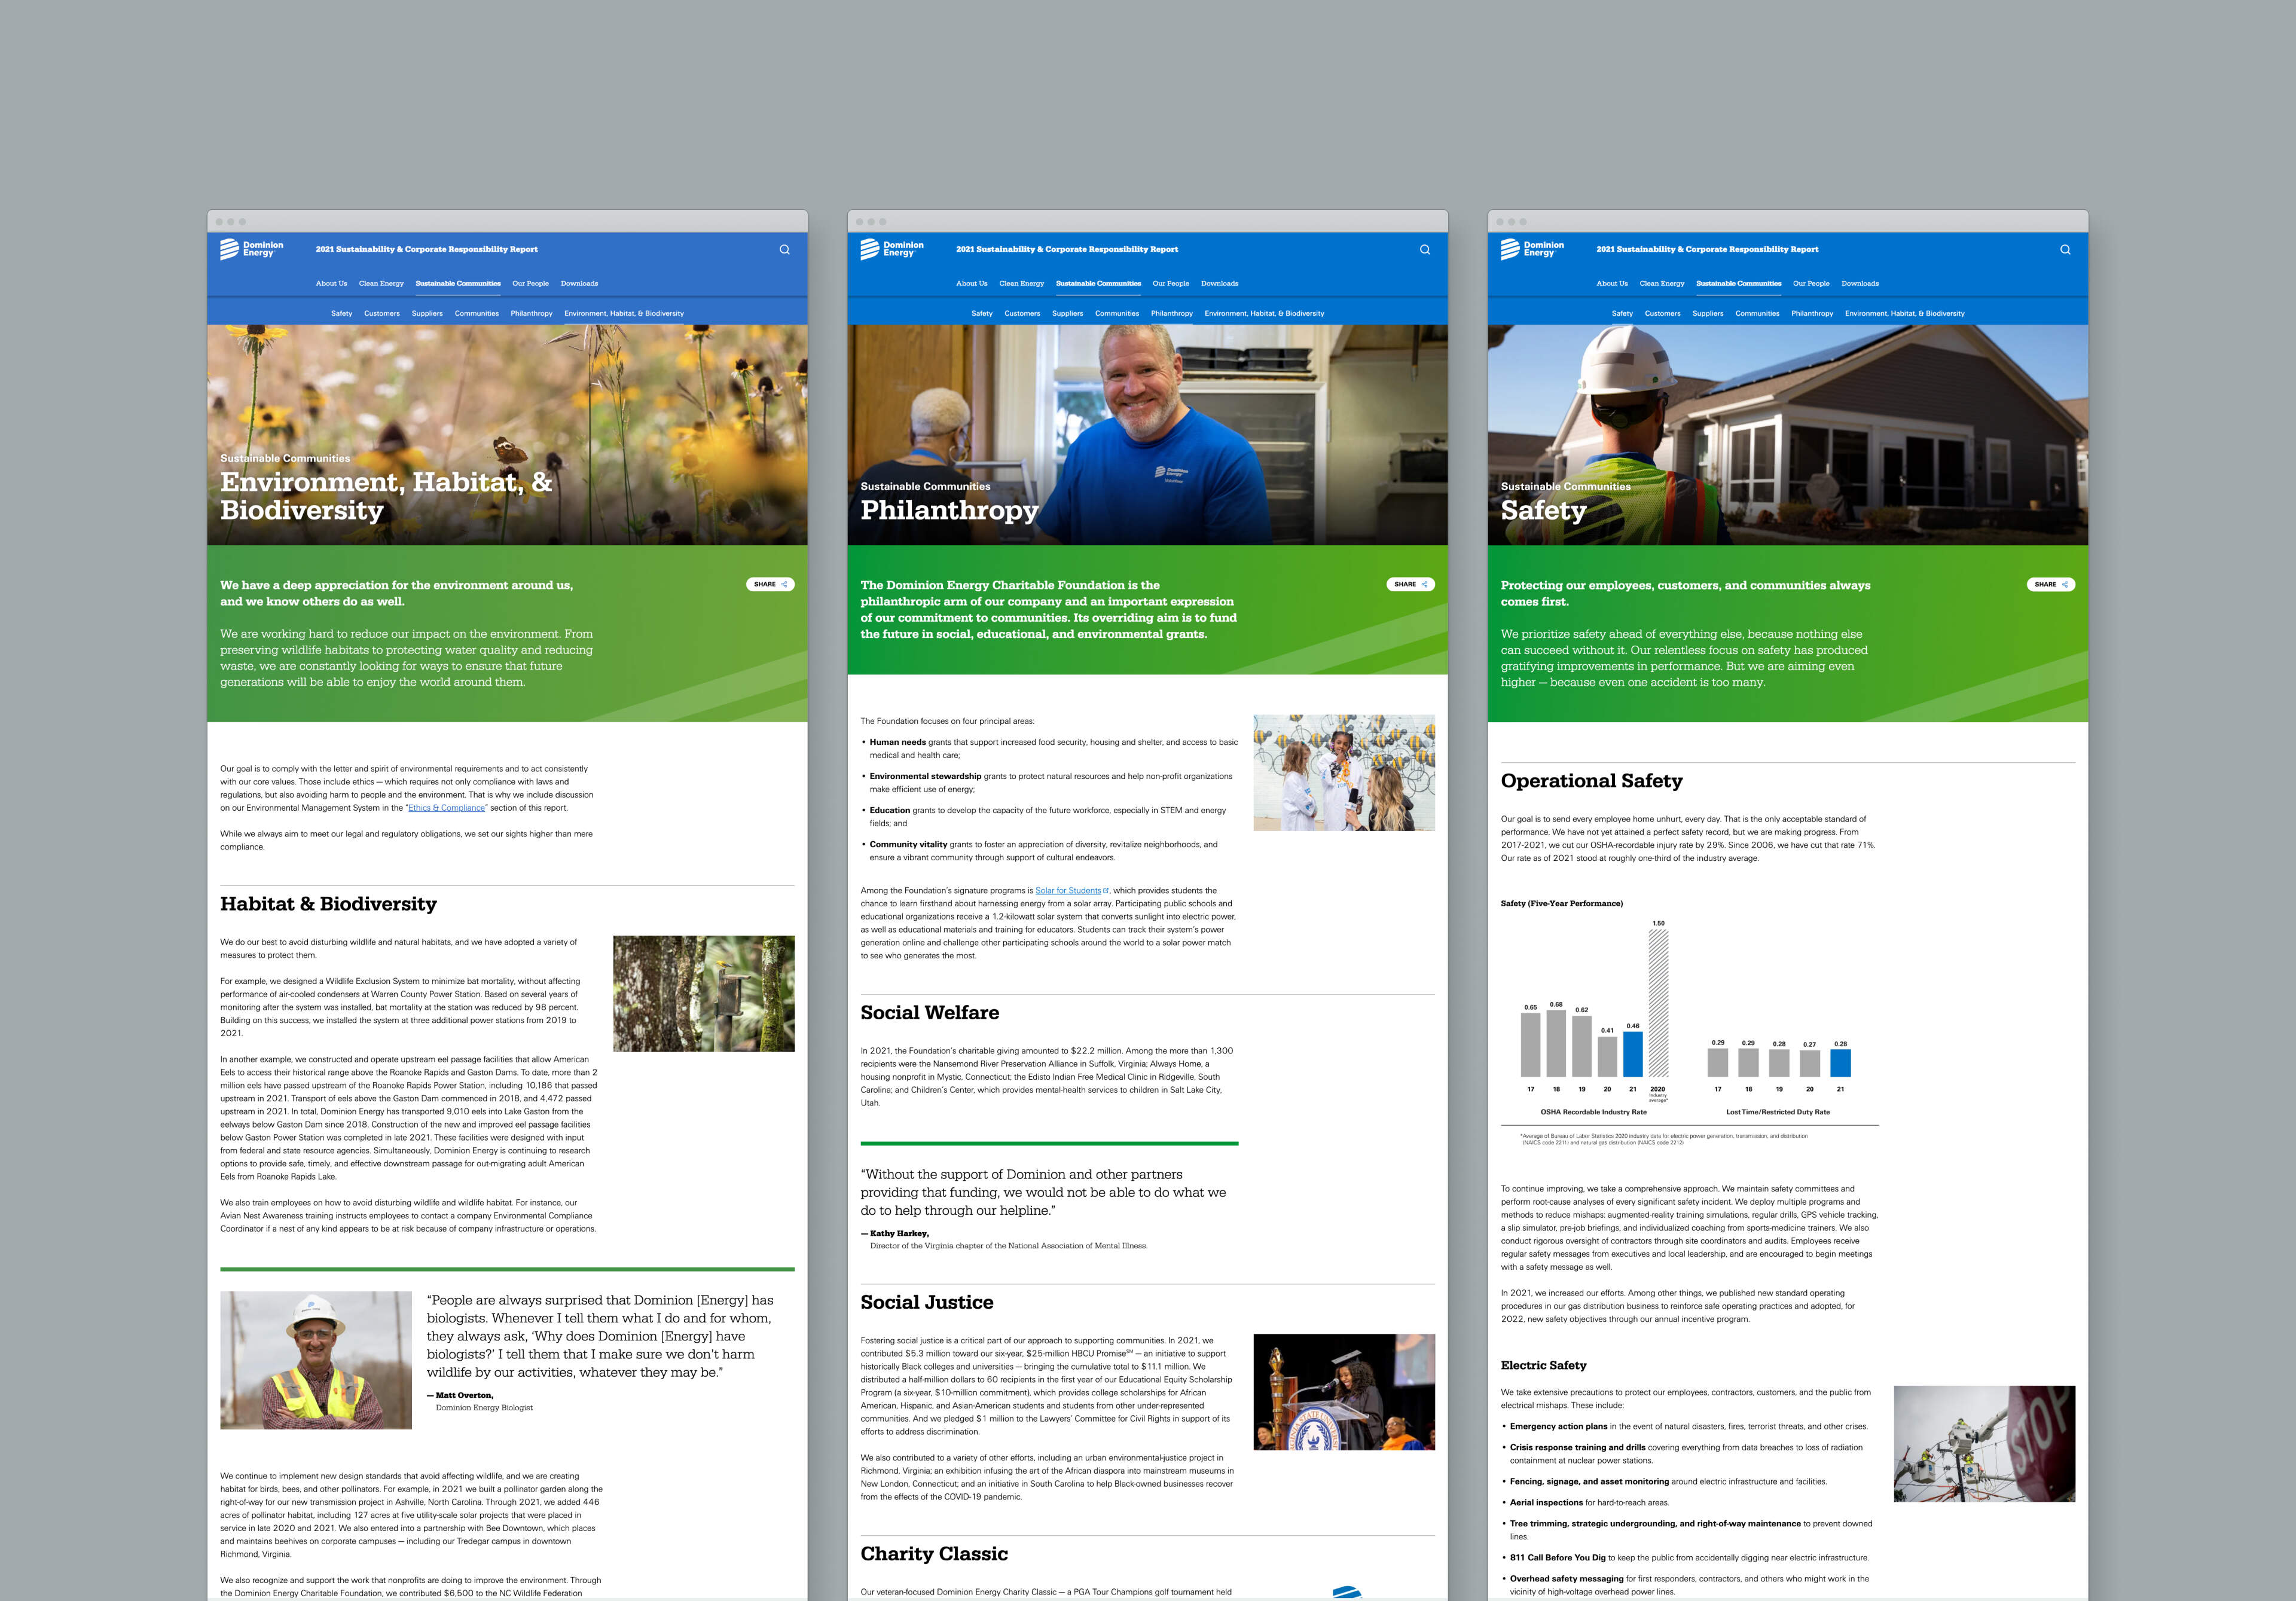
Task: Click the search icon in the Philanthropy page window
Action: 1424,250
